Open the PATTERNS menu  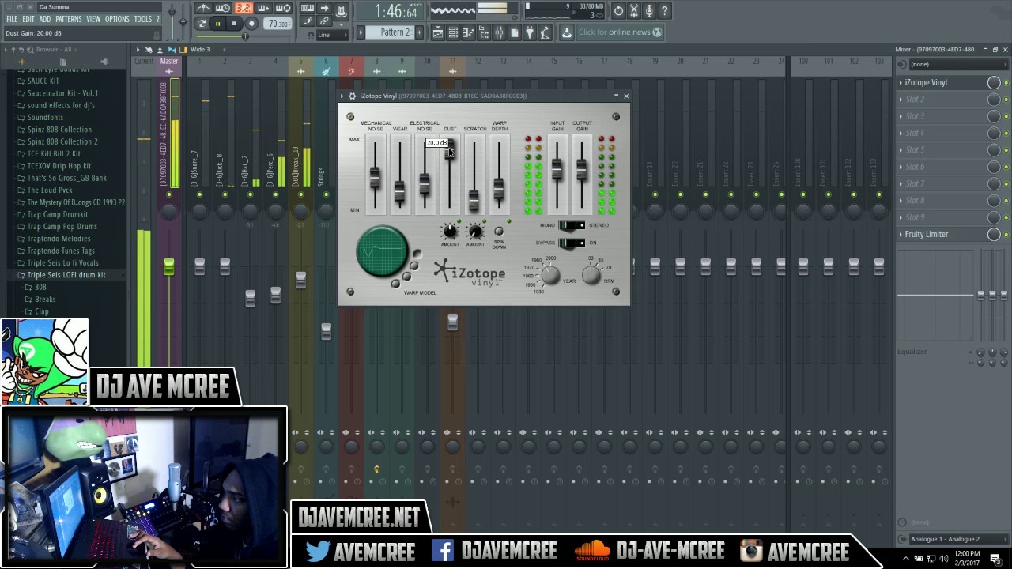point(69,19)
